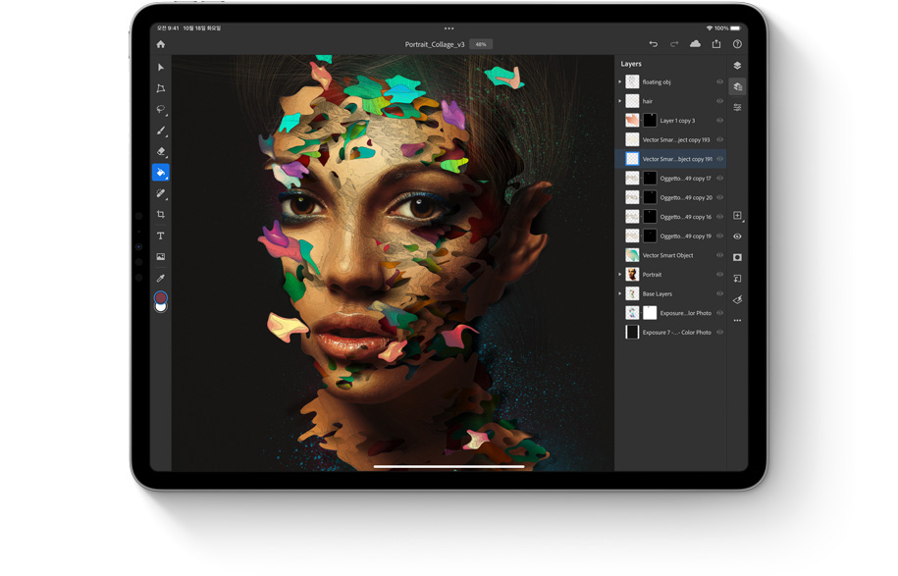This screenshot has height=576, width=898.
Task: Click the black mask of Layer 1 copy 3
Action: point(650,121)
